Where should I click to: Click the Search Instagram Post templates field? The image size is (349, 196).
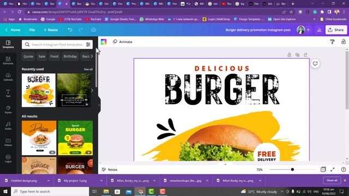click(57, 45)
